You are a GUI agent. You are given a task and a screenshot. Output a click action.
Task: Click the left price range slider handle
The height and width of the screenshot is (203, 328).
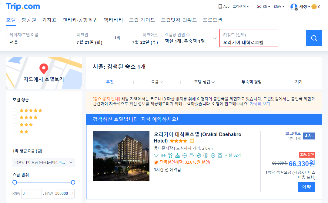(x=15, y=182)
